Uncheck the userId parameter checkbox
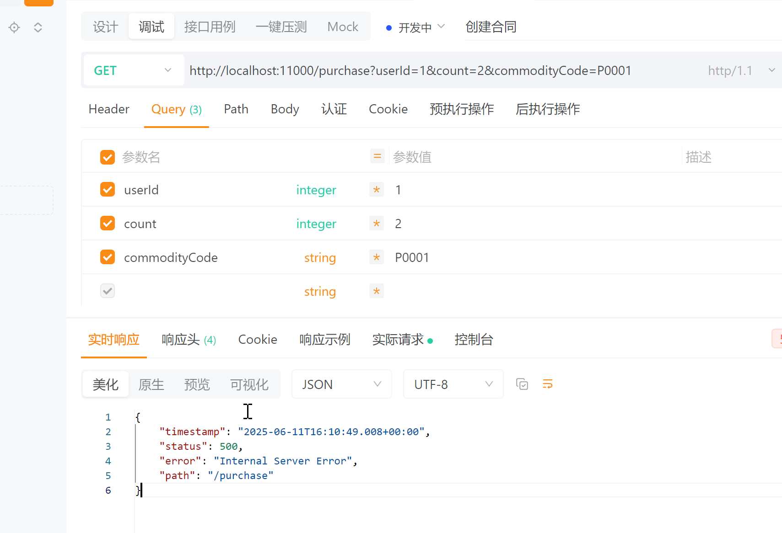Screen dimensions: 782x533 coord(108,189)
